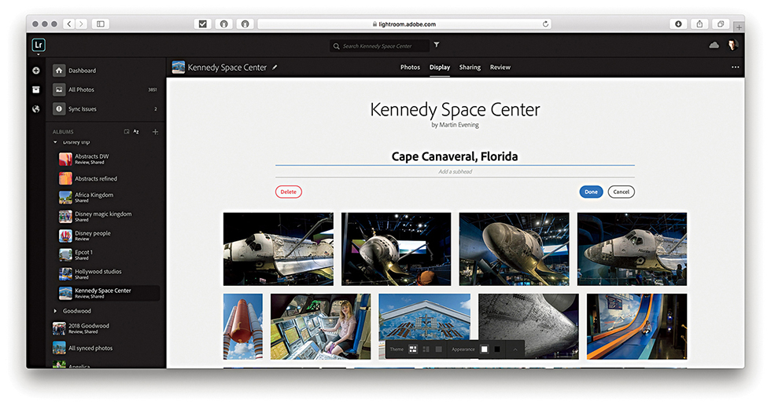This screenshot has height=406, width=771.
Task: Collapse the Theme and Appearance bar chevron
Action: 515,349
